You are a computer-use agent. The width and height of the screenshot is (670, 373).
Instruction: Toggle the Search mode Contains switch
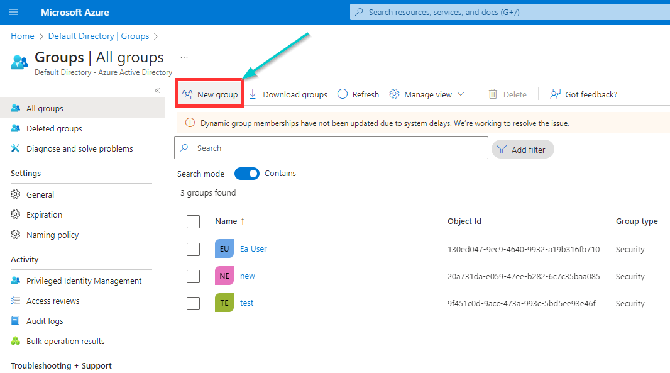(247, 174)
